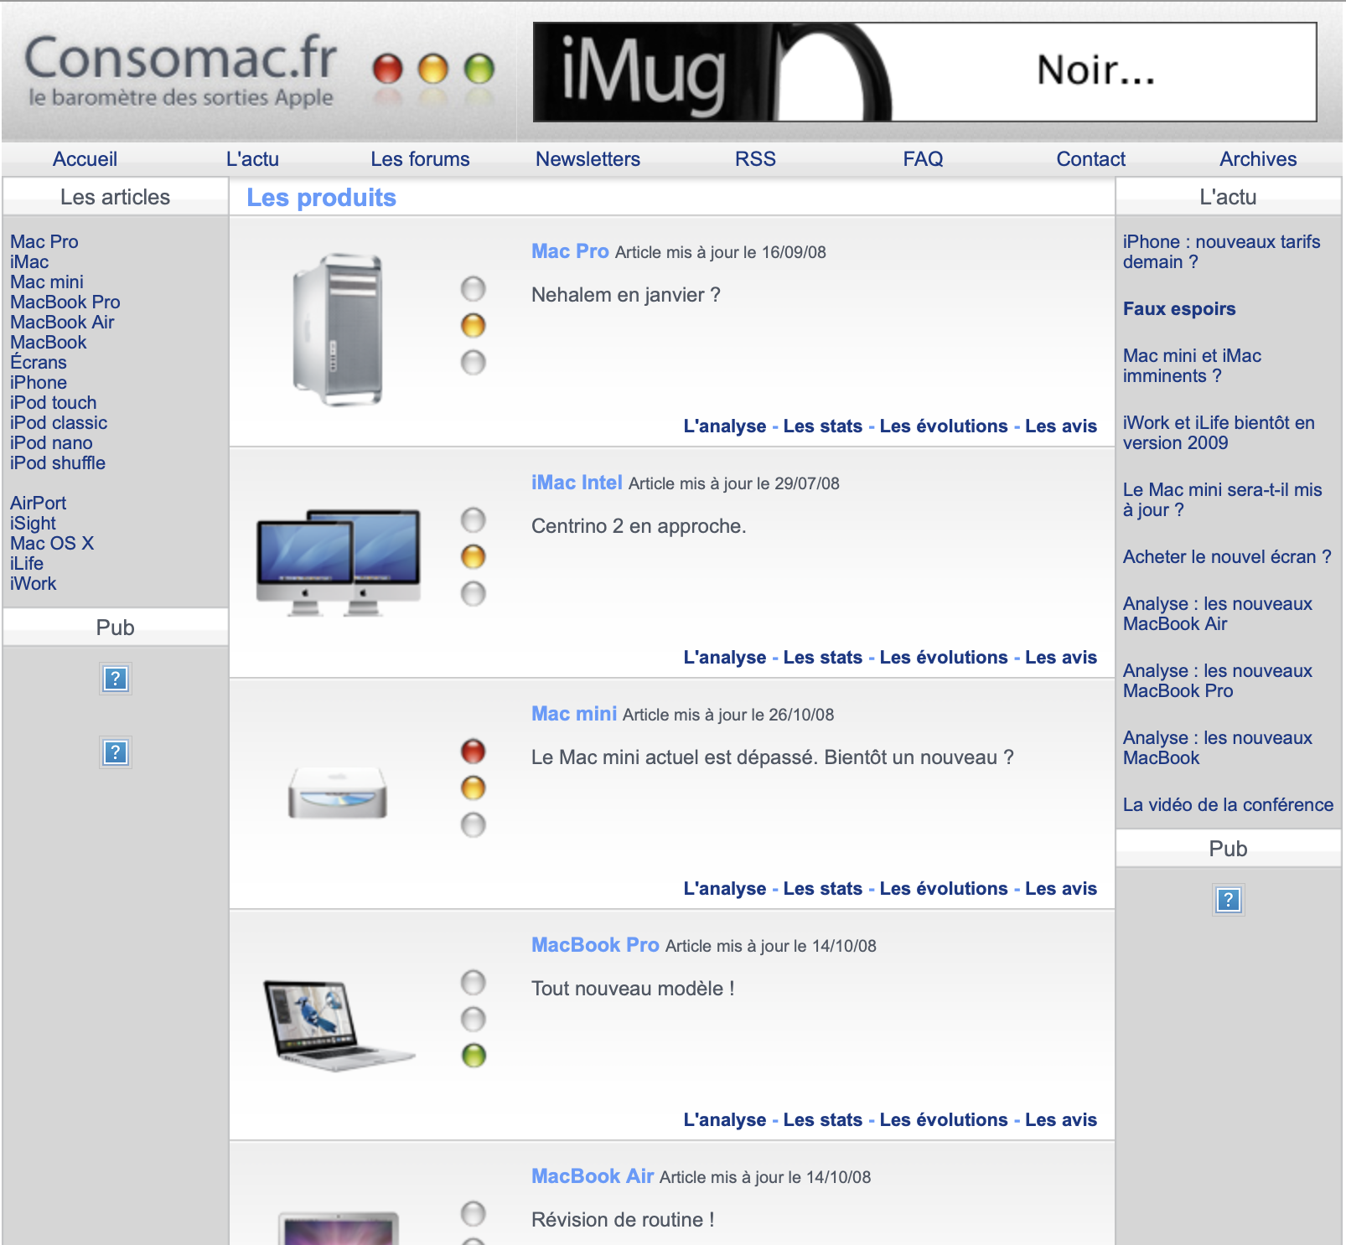Select iPod touch in Les articles sidebar
The image size is (1346, 1245).
[x=54, y=403]
